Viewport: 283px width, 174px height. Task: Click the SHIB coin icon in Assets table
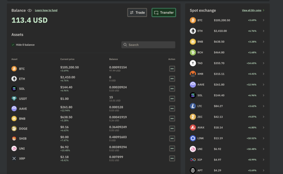[14, 139]
